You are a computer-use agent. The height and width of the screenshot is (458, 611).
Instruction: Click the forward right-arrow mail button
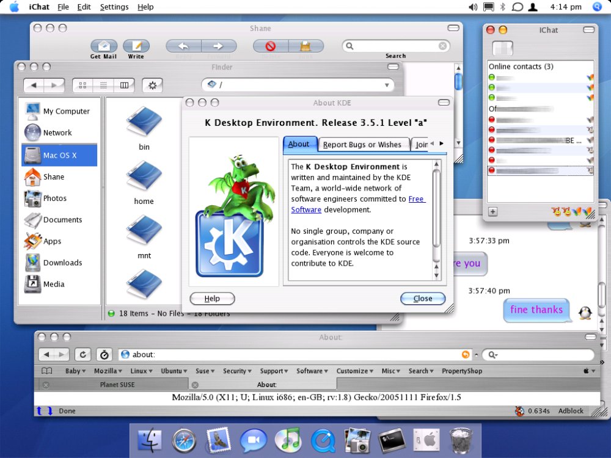219,46
